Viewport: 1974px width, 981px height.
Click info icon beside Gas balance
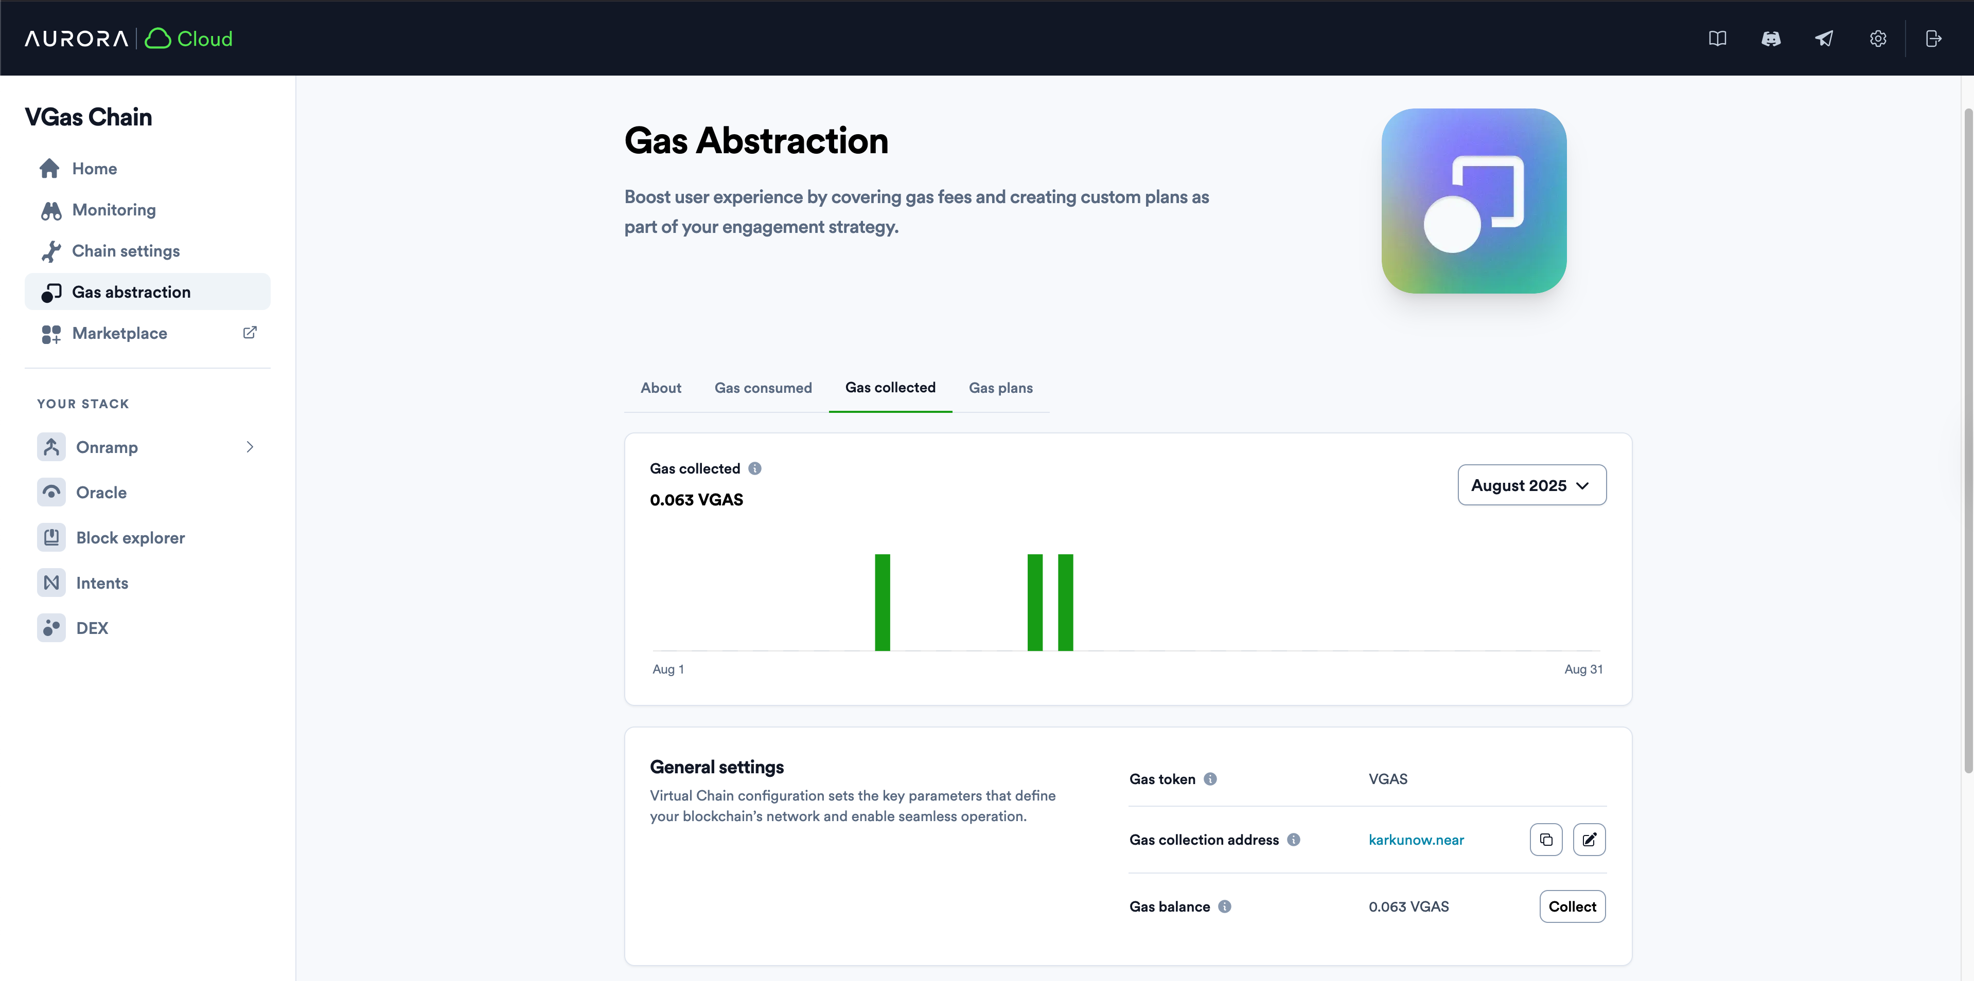pos(1225,907)
